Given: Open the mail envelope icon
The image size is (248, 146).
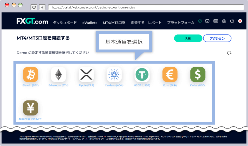Looking at the screenshot, I should 207,21.
